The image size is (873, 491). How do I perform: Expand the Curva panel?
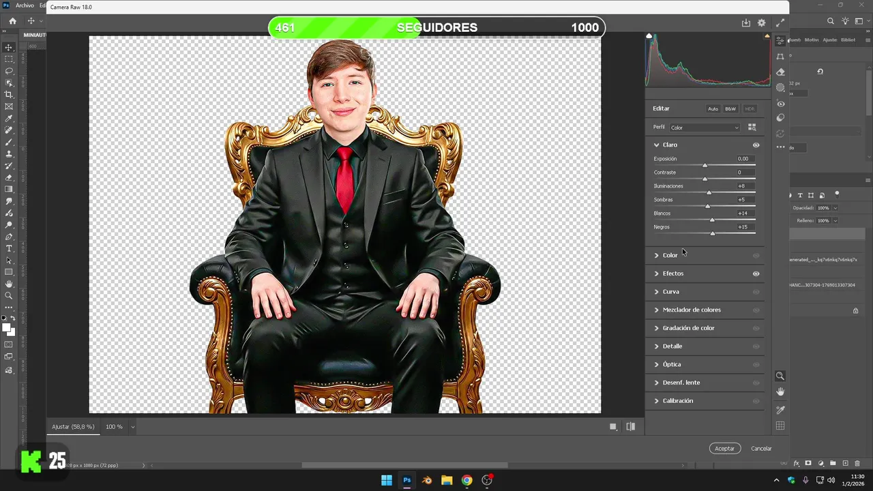(657, 292)
